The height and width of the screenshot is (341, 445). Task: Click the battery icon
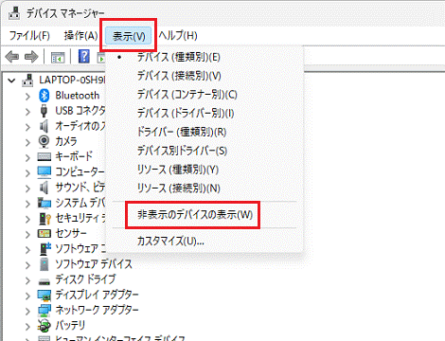pyautogui.click(x=44, y=326)
